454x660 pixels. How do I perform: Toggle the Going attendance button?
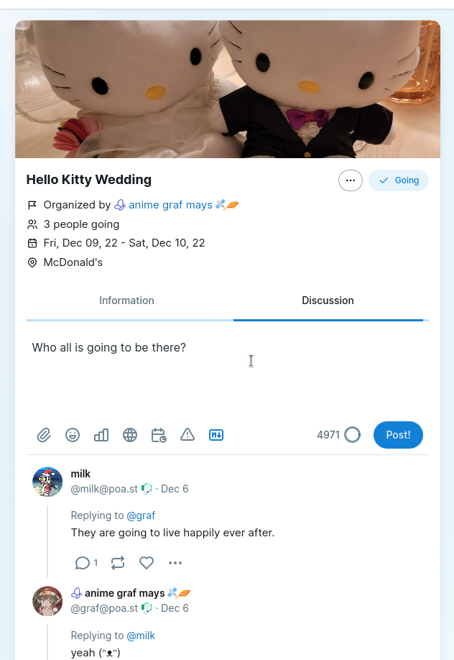click(x=399, y=180)
